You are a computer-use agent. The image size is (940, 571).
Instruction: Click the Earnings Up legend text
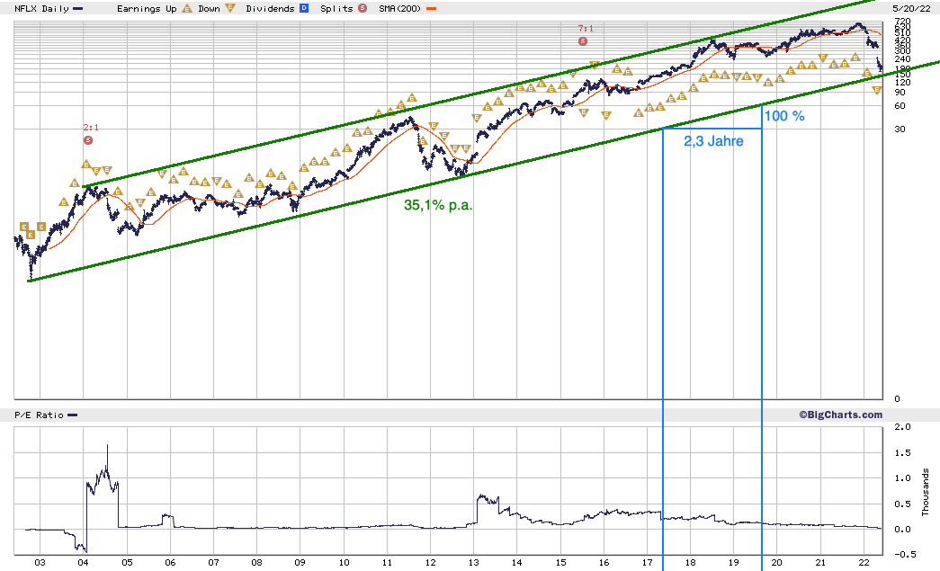click(x=147, y=8)
